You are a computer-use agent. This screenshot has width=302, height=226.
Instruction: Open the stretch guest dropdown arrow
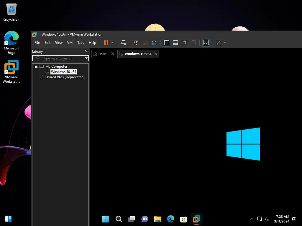pos(224,43)
